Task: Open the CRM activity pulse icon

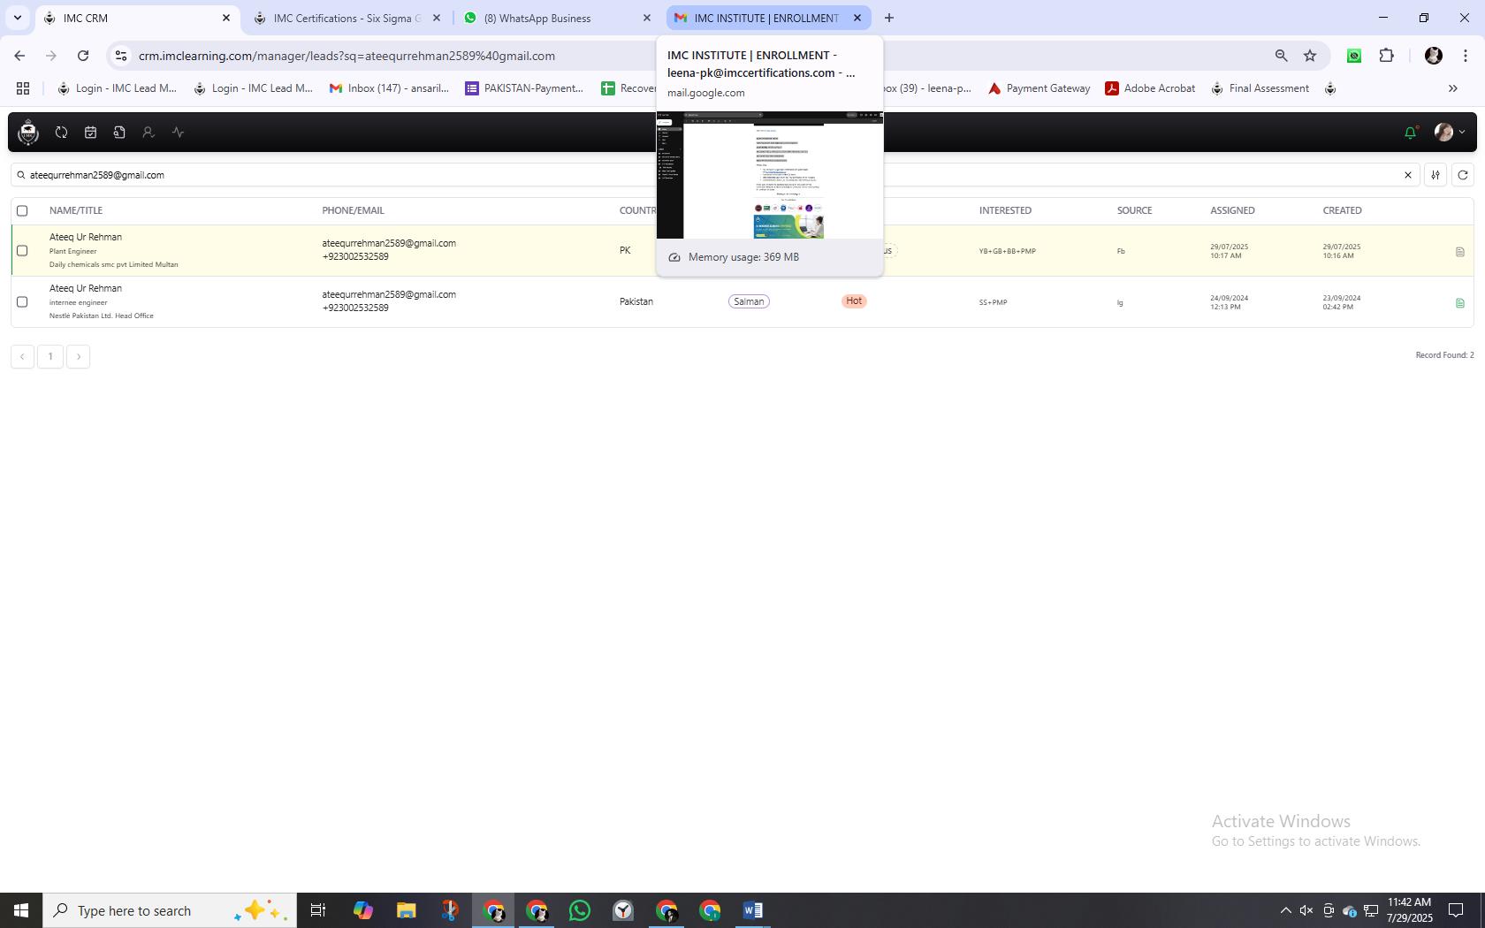Action: (x=178, y=132)
